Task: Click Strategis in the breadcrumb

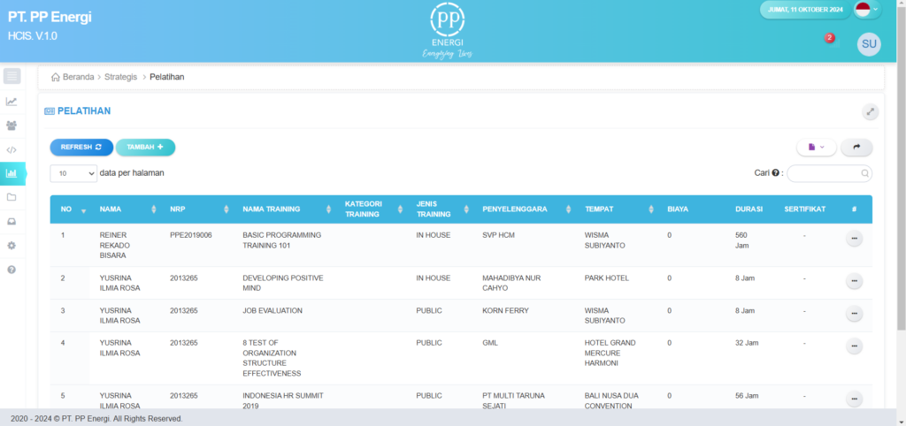Action: tap(120, 77)
